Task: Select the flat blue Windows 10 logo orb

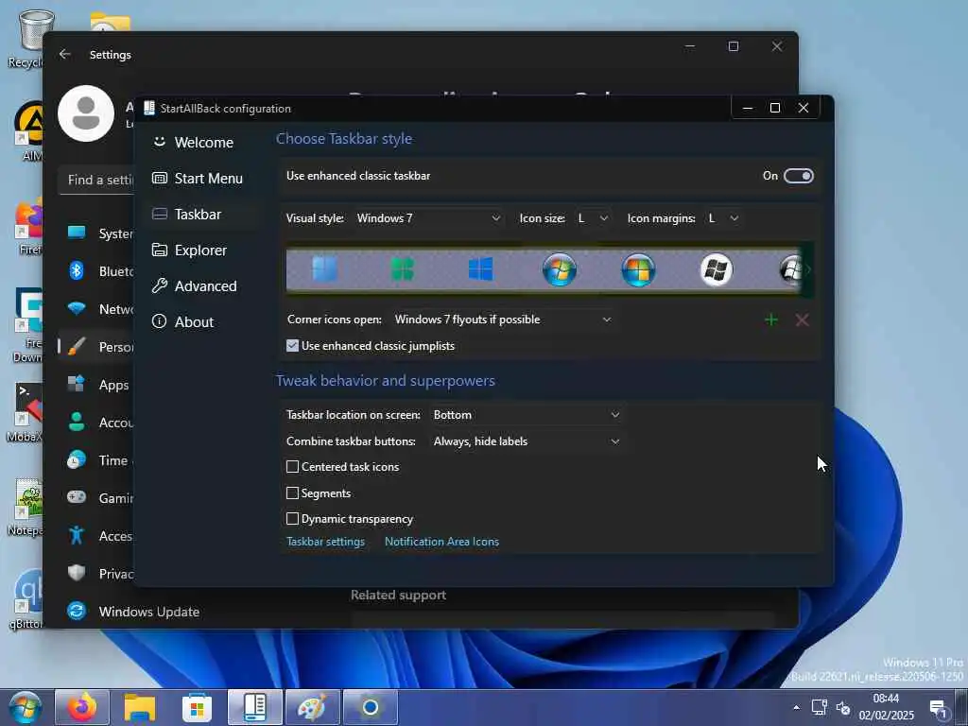Action: click(x=481, y=269)
